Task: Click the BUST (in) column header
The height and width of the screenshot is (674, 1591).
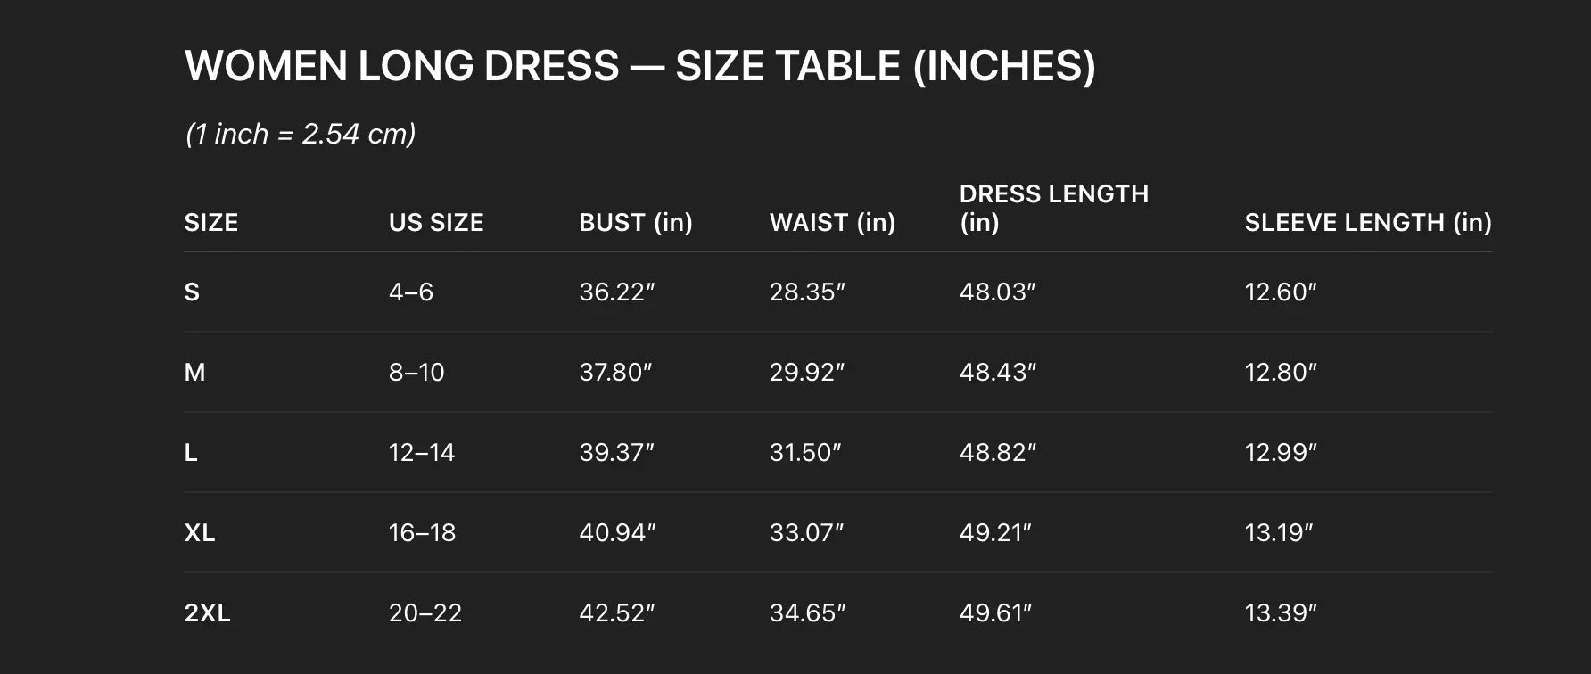Action: pos(636,222)
